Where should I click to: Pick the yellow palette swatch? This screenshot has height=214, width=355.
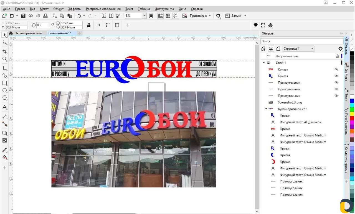point(352,114)
